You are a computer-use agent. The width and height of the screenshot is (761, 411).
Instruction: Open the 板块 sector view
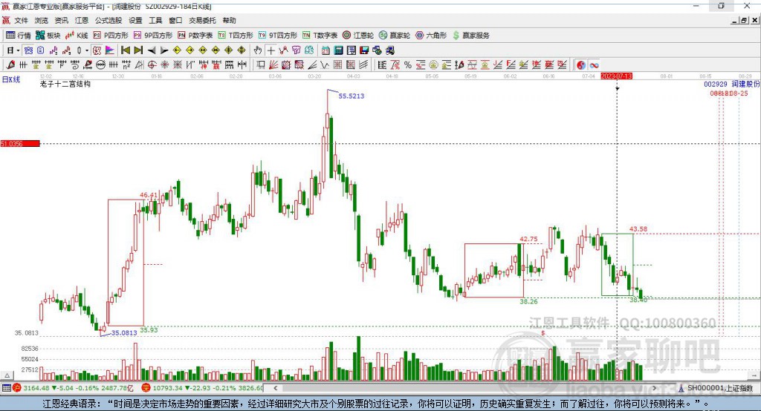[48, 36]
